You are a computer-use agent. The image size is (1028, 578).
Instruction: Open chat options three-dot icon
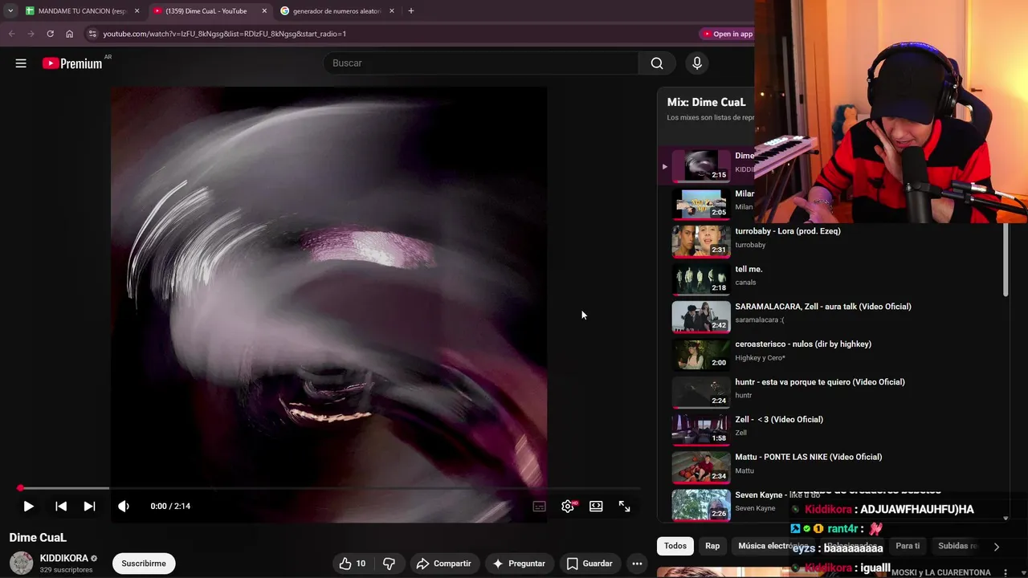[x=1006, y=572]
